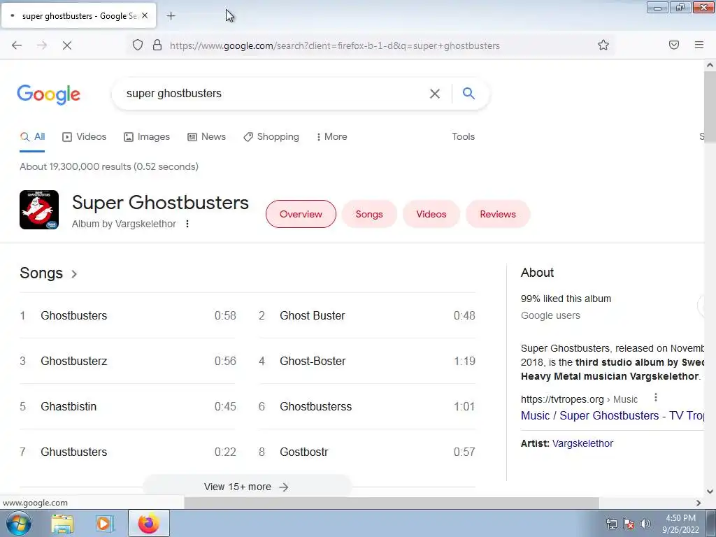Viewport: 716px width, 537px height.
Task: Open search Tools
Action: (463, 136)
